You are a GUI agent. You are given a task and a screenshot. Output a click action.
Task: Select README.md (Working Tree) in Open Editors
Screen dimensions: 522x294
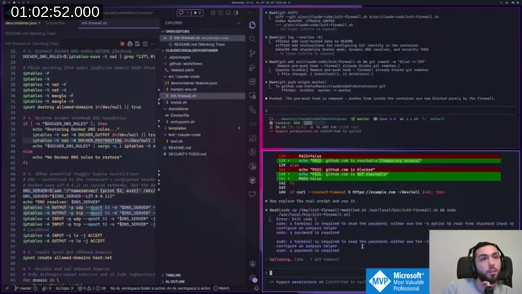[199, 44]
